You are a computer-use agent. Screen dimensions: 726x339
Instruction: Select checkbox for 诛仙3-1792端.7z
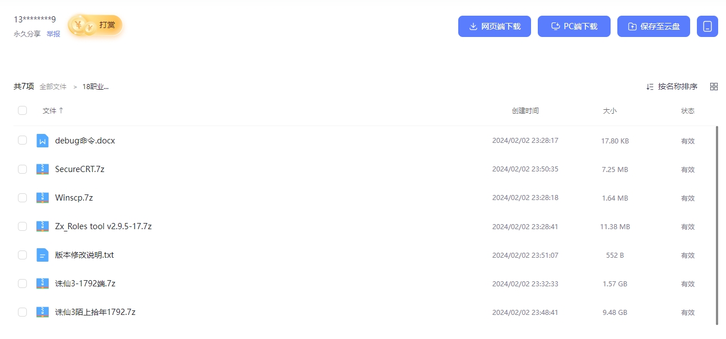(22, 283)
